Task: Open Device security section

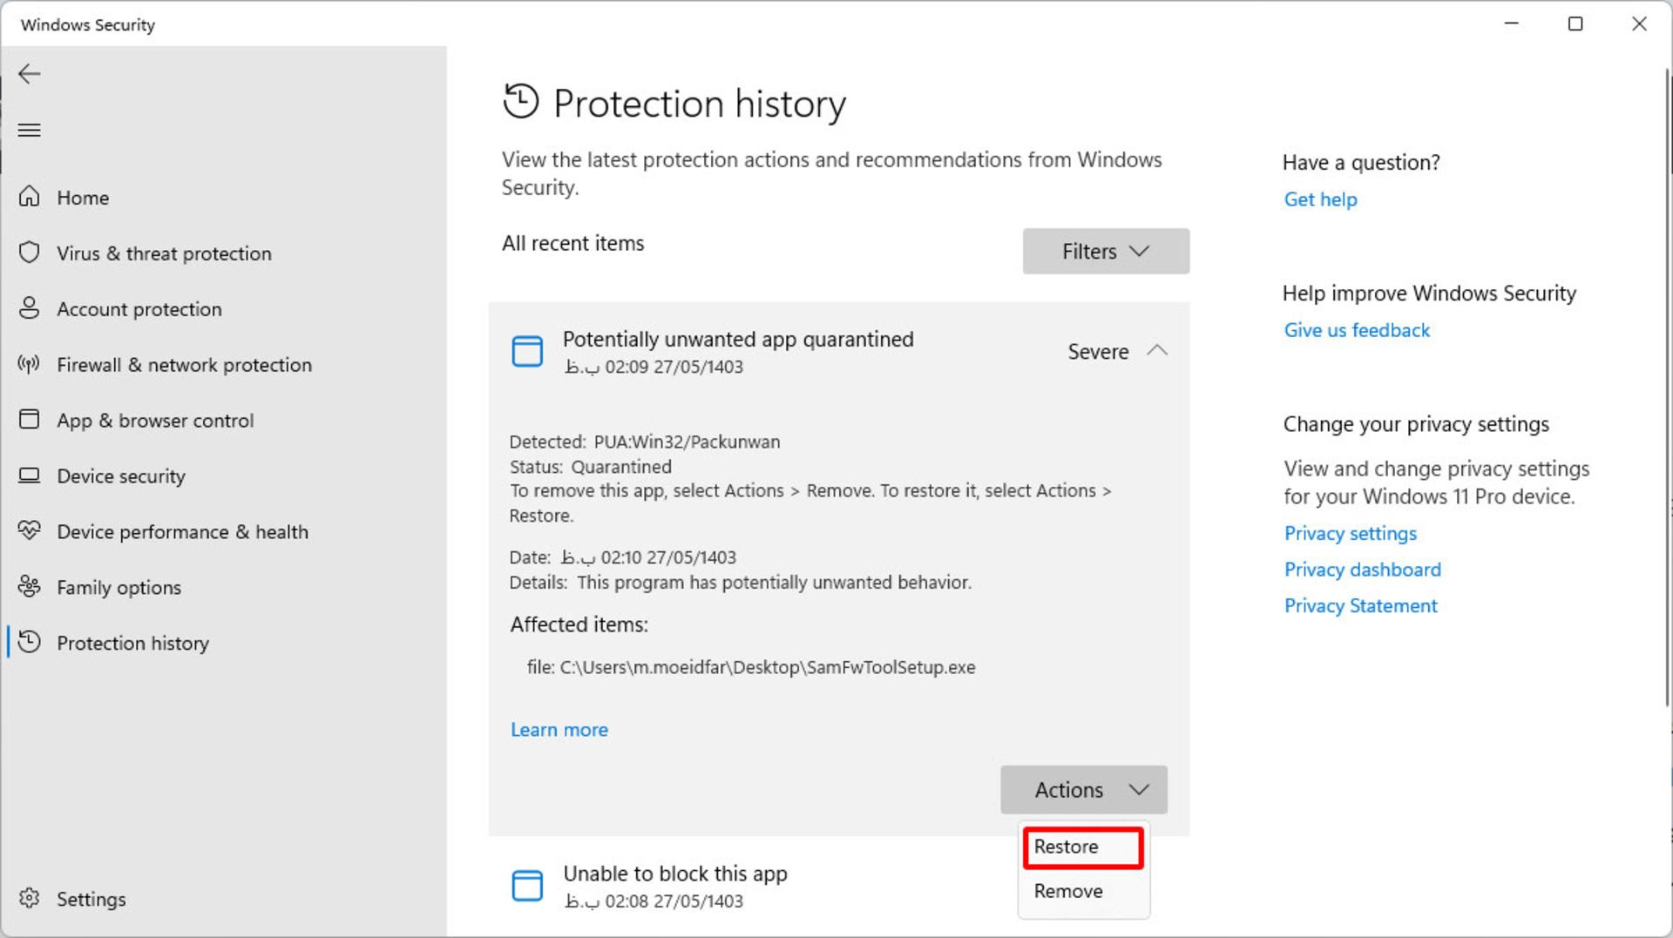Action: (121, 476)
